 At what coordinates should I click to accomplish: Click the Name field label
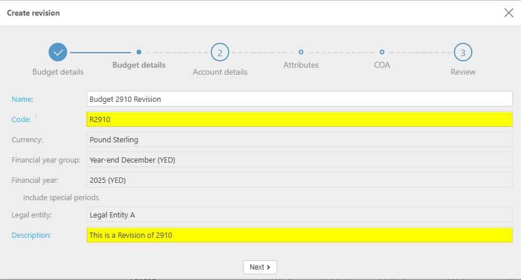pos(22,99)
